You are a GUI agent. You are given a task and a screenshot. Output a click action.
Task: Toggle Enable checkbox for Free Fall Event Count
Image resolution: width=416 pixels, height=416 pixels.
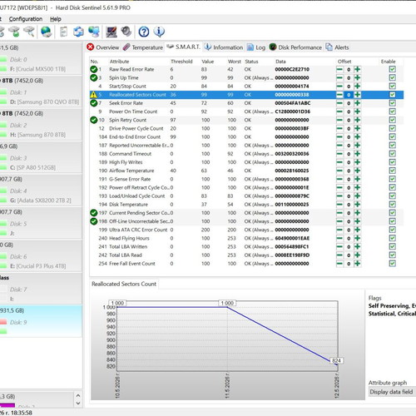(x=392, y=264)
